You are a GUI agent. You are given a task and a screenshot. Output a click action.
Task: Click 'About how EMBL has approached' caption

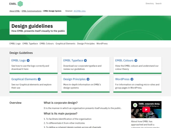(x=145, y=124)
